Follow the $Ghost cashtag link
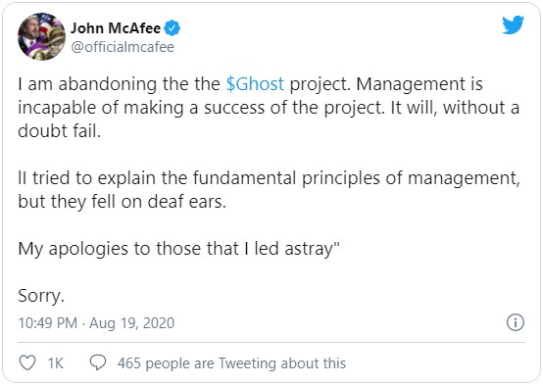The width and height of the screenshot is (543, 385). [x=255, y=84]
